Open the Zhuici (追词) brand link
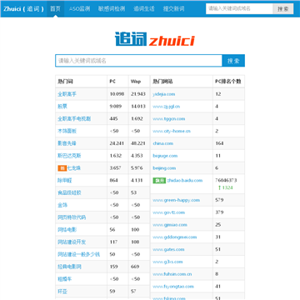Screen dimensions: 300x300 tap(23, 8)
